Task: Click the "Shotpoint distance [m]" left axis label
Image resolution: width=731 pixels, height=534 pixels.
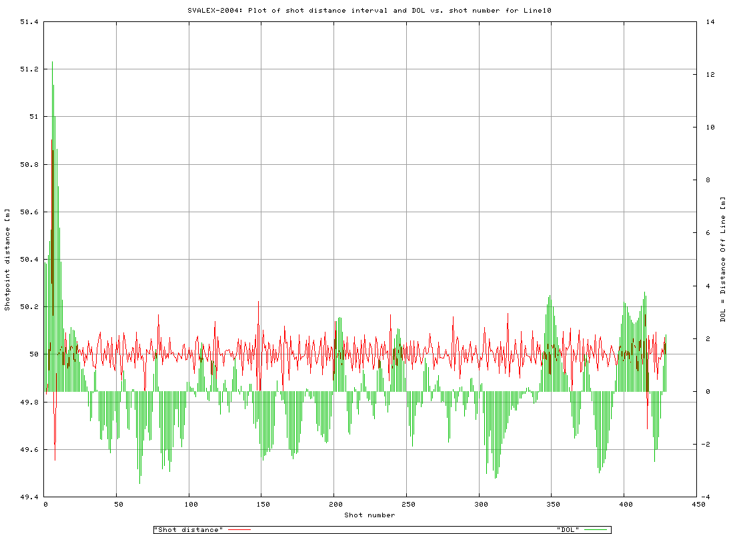Action: point(7,260)
